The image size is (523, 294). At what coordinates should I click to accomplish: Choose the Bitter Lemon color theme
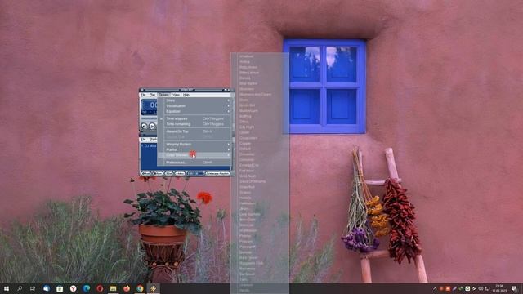pos(260,73)
